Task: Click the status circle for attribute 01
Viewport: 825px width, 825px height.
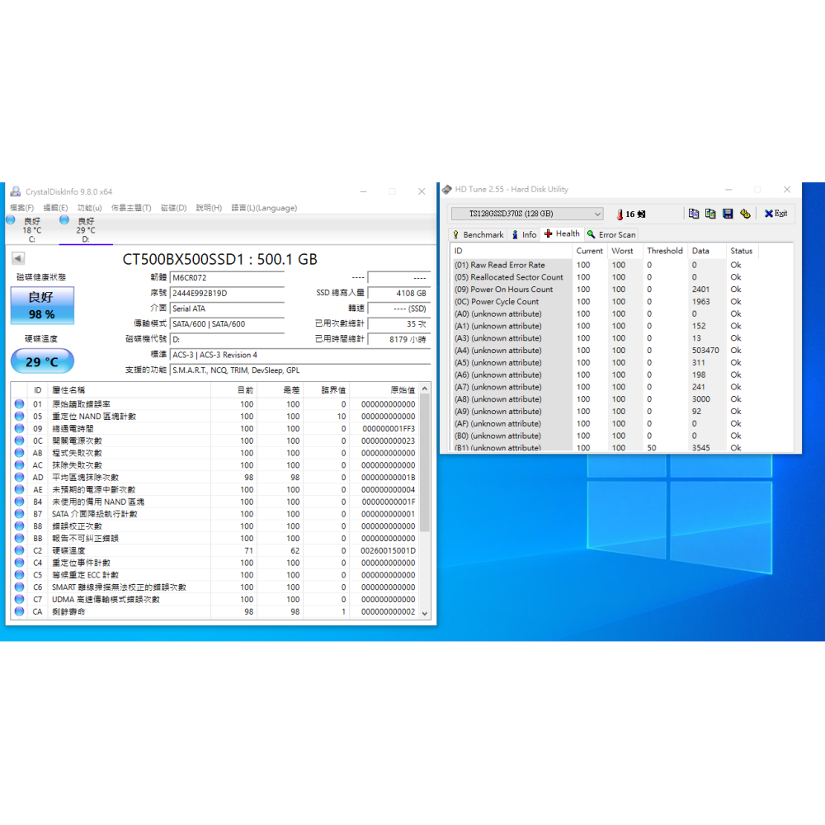Action: click(x=20, y=404)
